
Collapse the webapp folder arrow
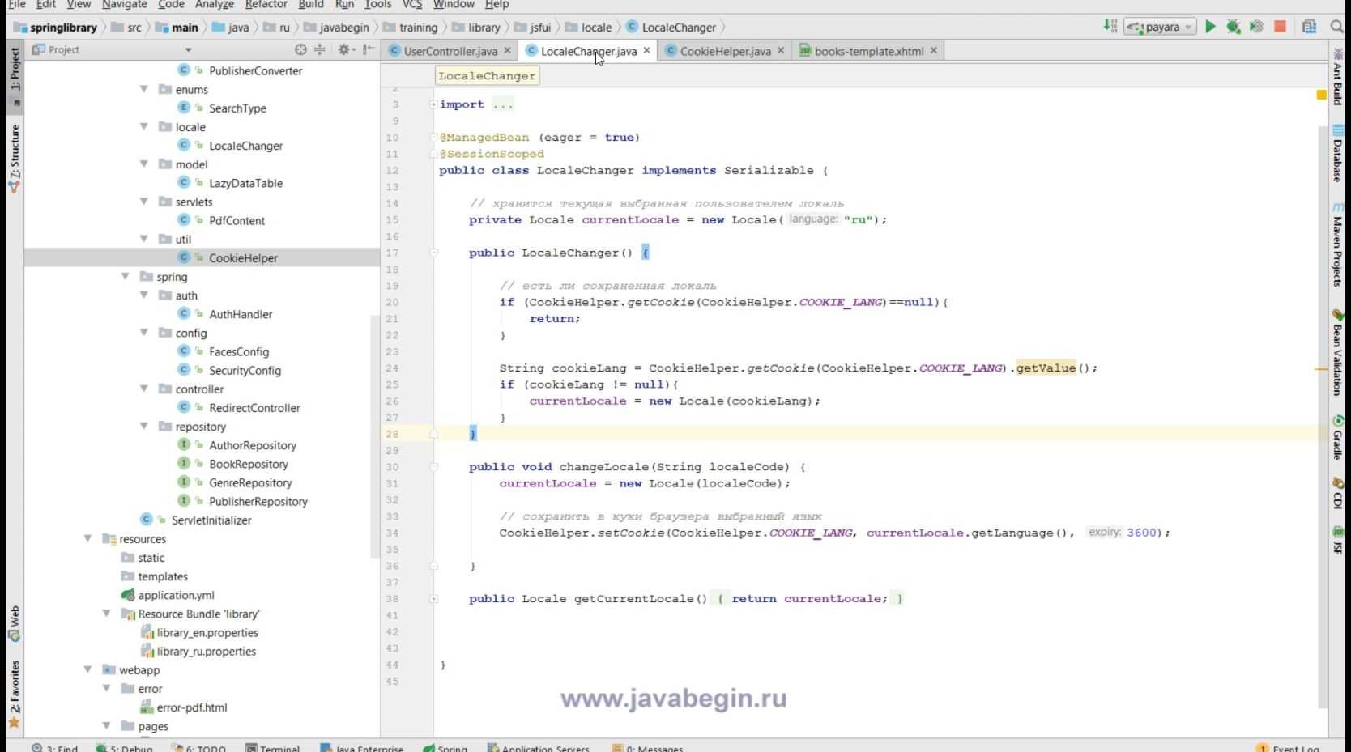coord(88,669)
